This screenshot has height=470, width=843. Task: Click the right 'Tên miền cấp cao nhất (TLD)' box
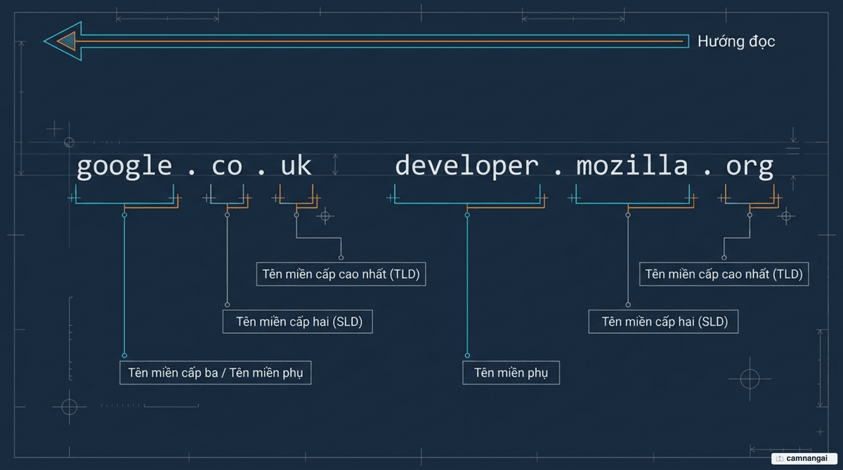[x=724, y=274]
